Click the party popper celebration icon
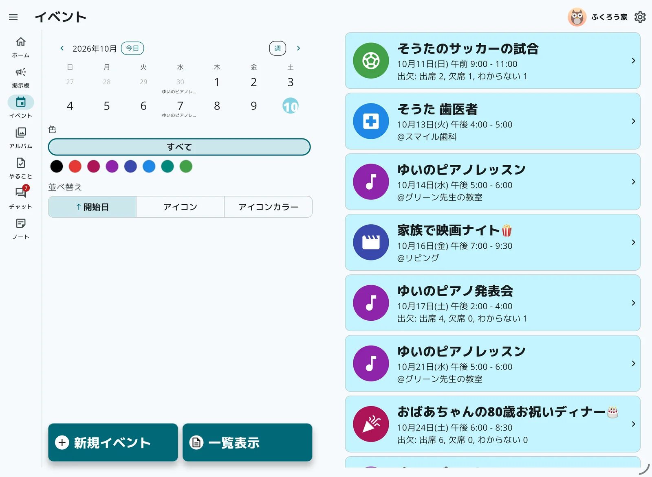Image resolution: width=652 pixels, height=477 pixels. coord(371,424)
